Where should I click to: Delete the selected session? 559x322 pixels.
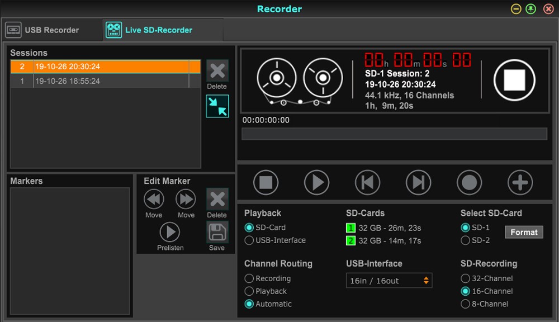pos(217,72)
